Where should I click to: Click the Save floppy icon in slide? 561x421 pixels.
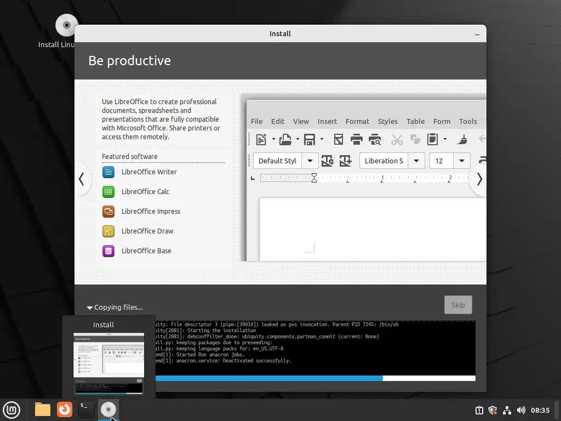pyautogui.click(x=310, y=139)
